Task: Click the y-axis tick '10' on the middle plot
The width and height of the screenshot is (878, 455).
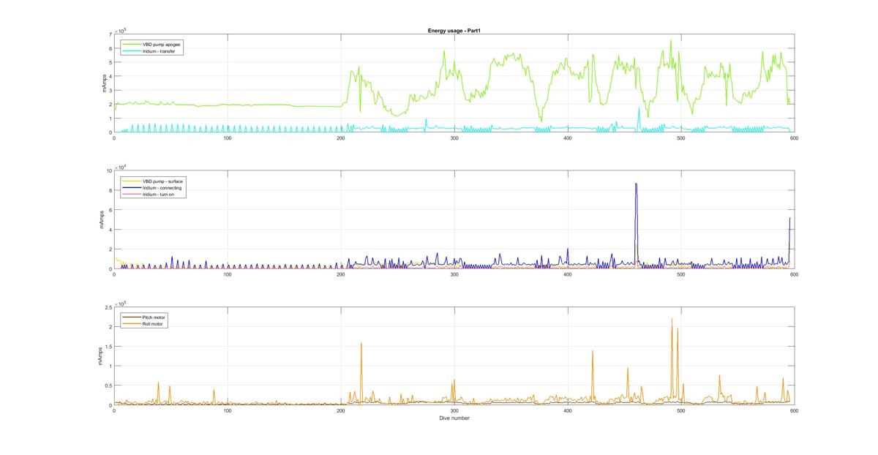Action: (108, 170)
